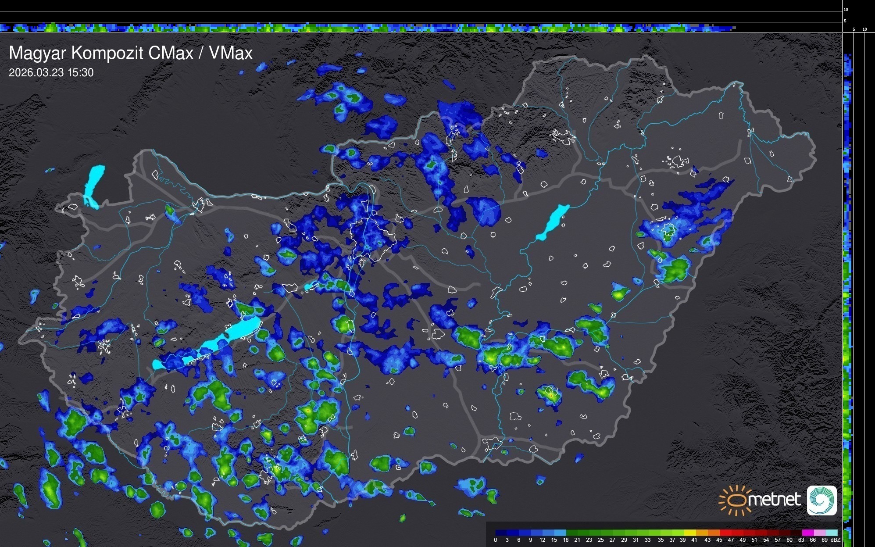The image size is (875, 547).
Task: Select the pale cyan 69 dBZ swatch
Action: [831, 533]
